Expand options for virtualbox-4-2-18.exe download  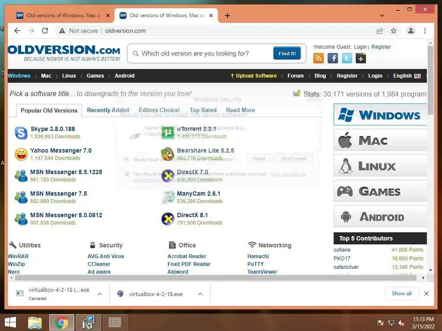click(200, 294)
